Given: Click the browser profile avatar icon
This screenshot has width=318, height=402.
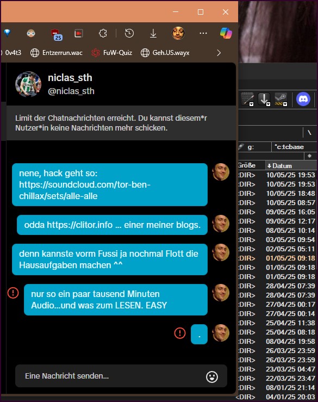Looking at the screenshot, I should point(178,33).
